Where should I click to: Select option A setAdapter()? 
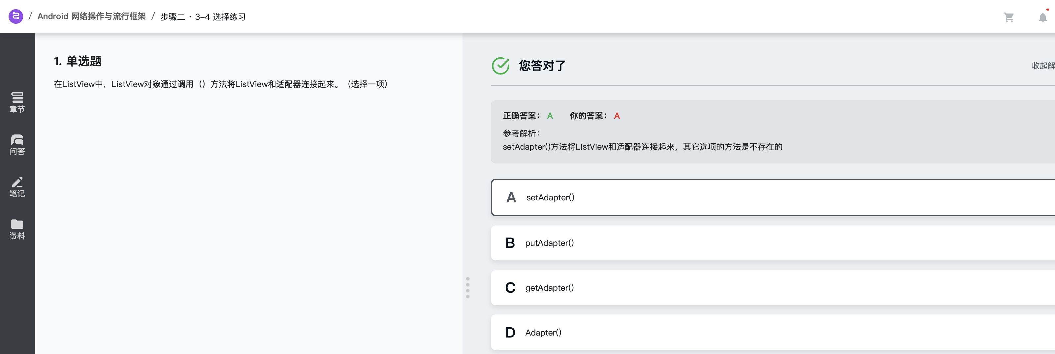[773, 197]
